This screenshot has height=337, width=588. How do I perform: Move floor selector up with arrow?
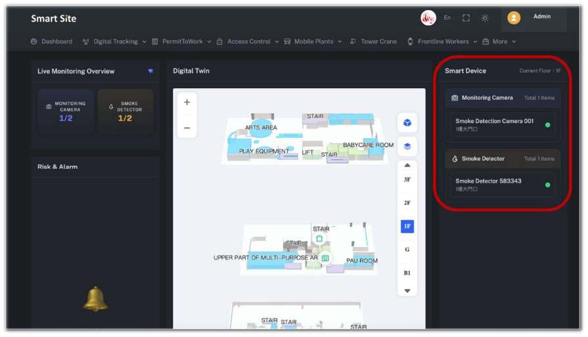click(407, 166)
